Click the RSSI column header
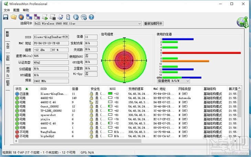 118,89
